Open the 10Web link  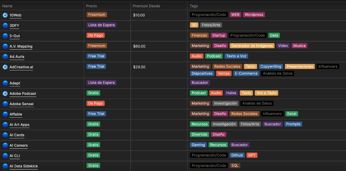coord(16,15)
